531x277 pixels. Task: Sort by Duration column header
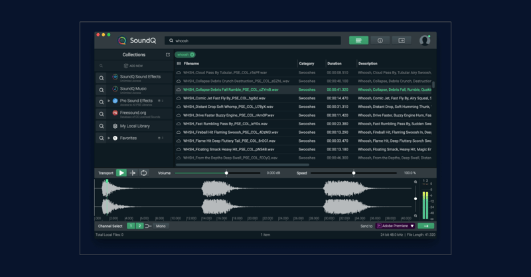(335, 64)
